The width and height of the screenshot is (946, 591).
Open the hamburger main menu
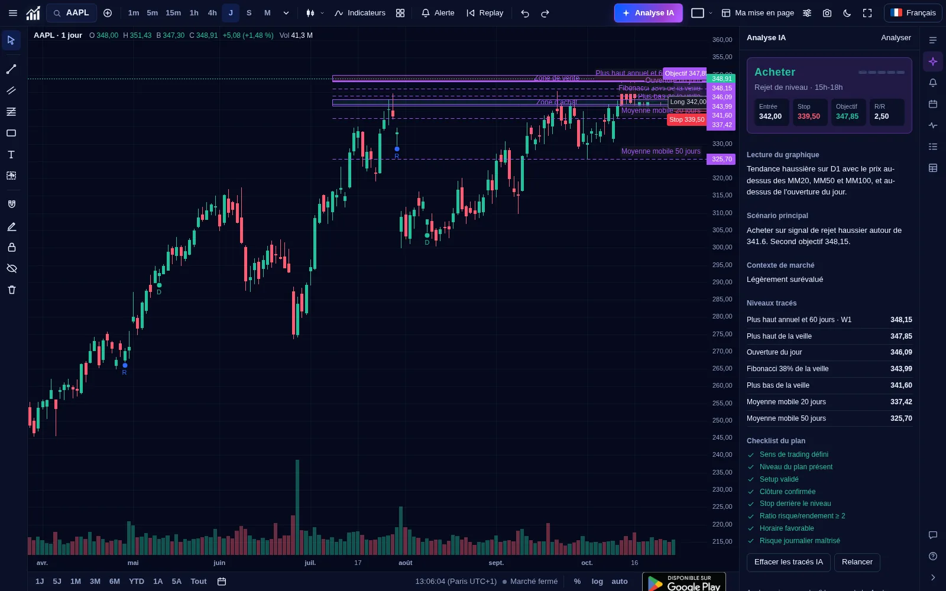pos(13,13)
